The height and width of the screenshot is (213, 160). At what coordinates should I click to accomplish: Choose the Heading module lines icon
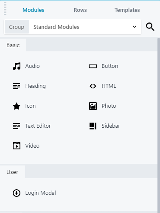click(17, 86)
